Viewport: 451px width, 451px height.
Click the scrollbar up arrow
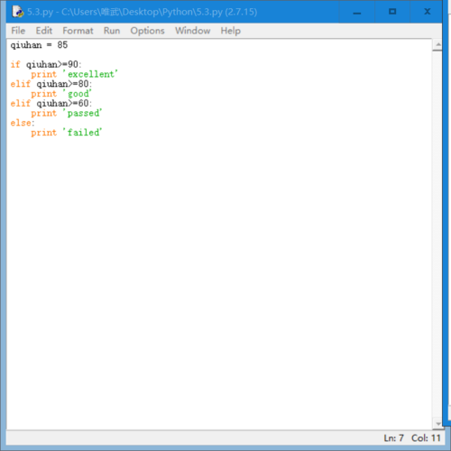(438, 45)
